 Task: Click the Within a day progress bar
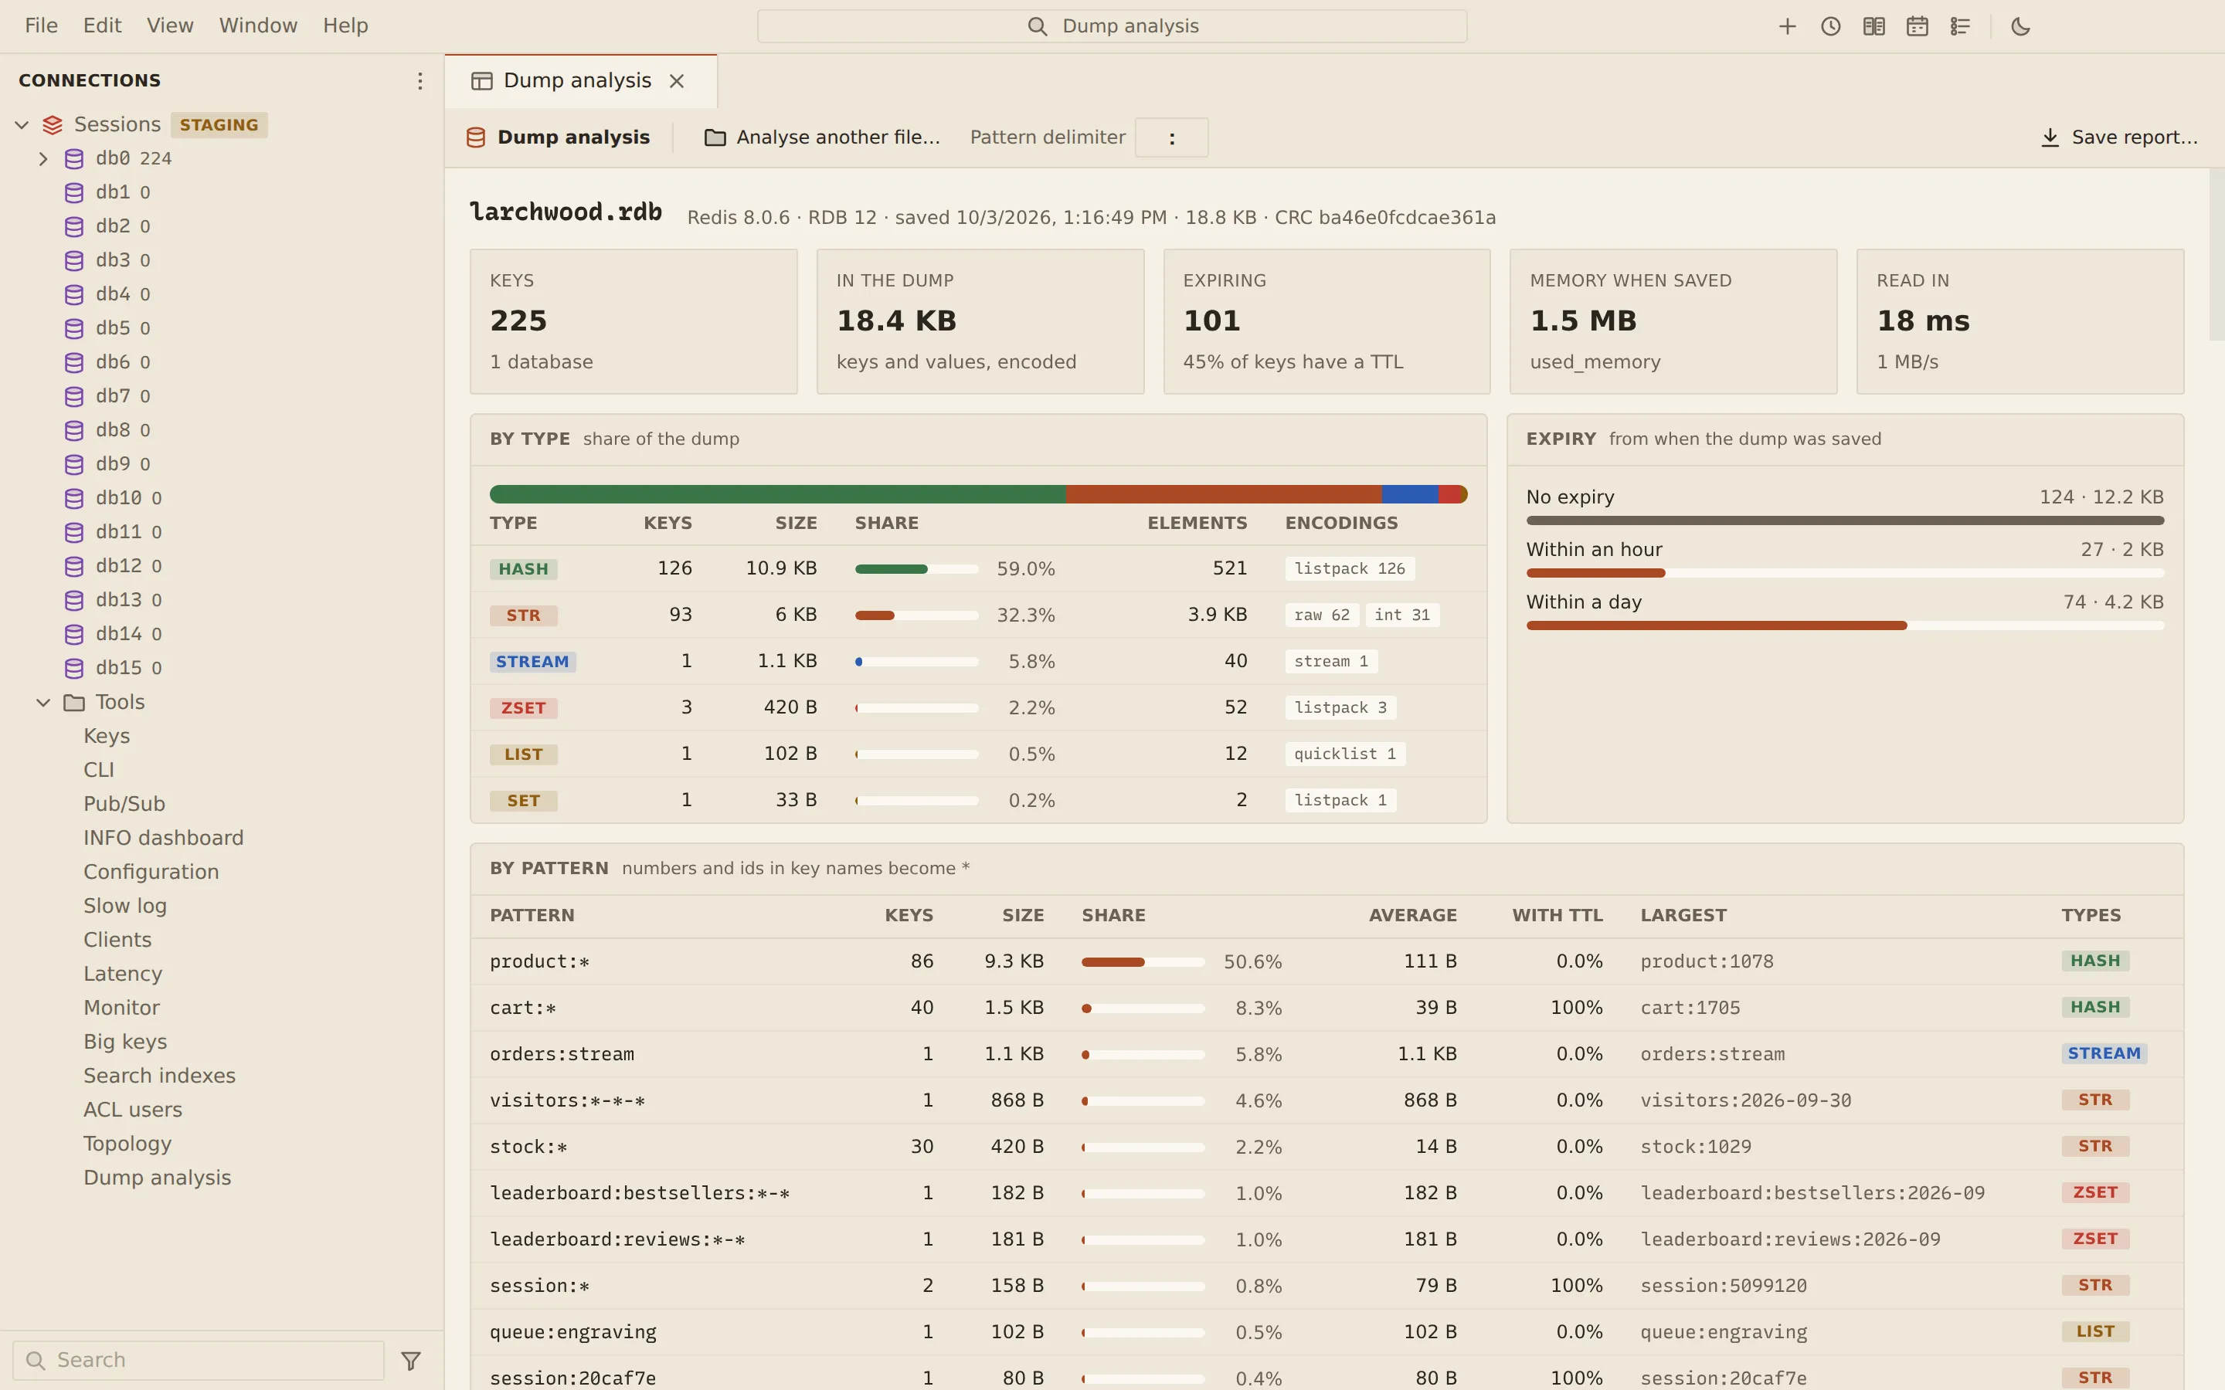coord(1844,626)
